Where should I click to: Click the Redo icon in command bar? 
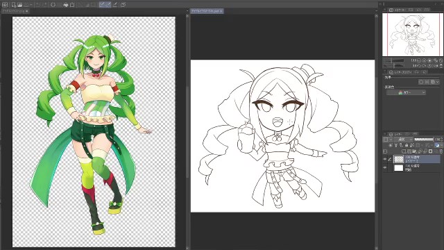(x=44, y=5)
